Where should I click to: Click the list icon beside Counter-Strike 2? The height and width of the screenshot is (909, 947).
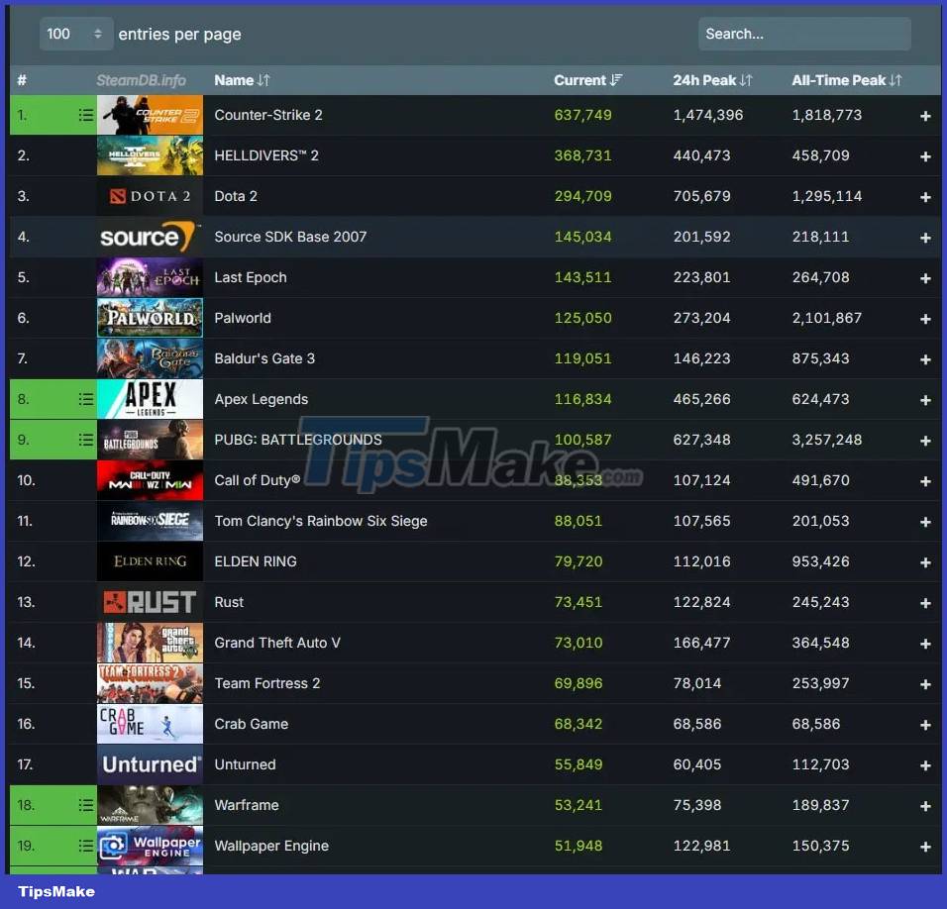[85, 115]
